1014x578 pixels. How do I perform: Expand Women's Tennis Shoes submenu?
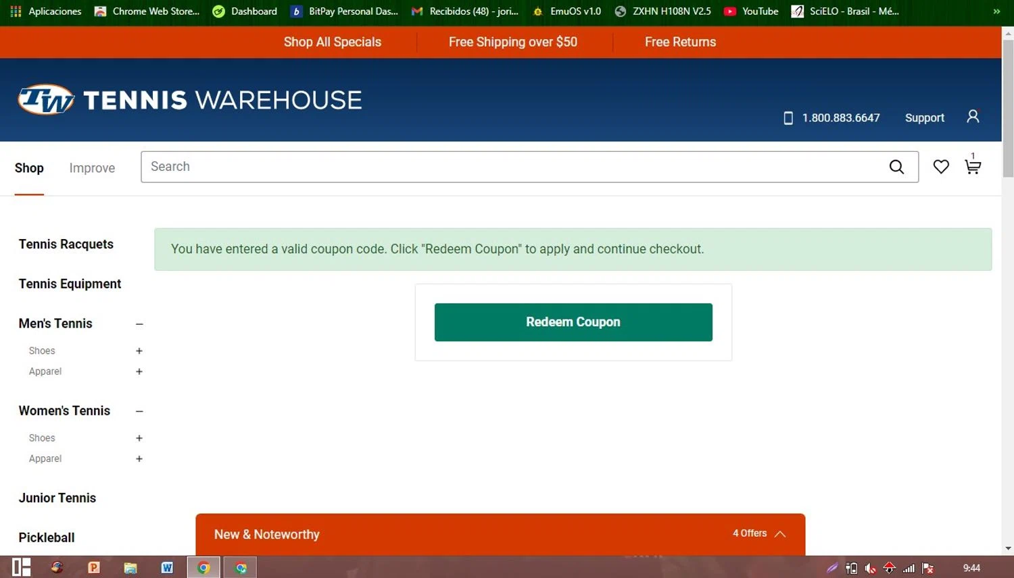[139, 438]
